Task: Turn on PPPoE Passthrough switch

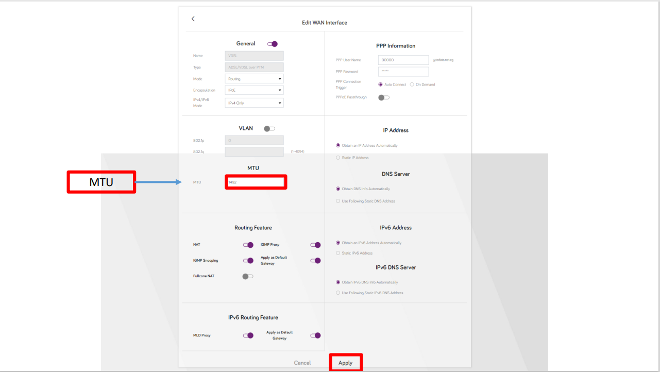Action: tap(384, 97)
